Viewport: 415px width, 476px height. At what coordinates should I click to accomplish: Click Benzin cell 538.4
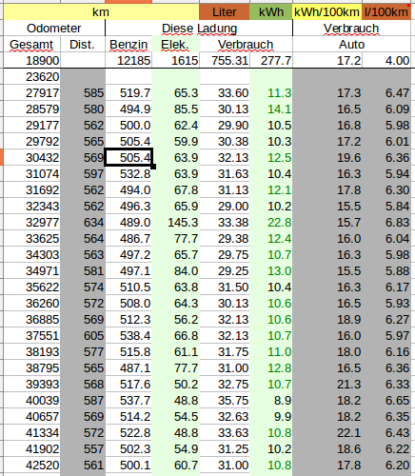(x=128, y=336)
